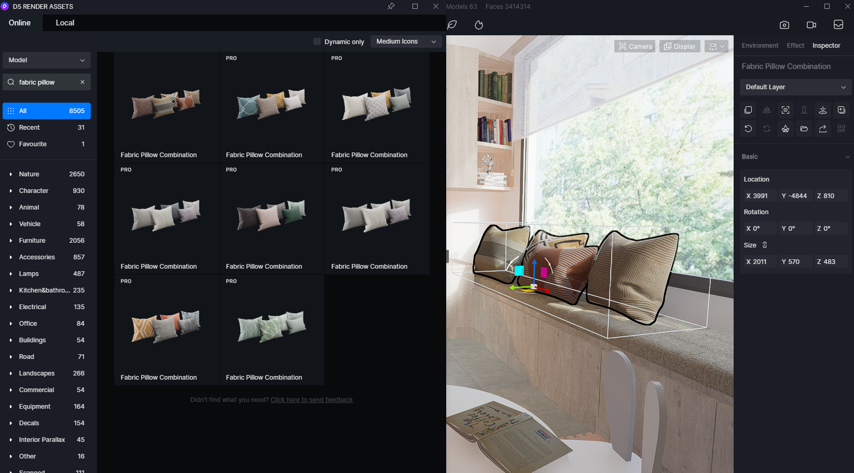The image size is (854, 473).
Task: Click the open folder icon in Inspector
Action: point(804,129)
